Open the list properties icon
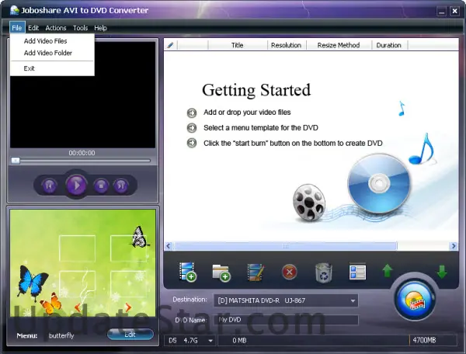 click(357, 272)
